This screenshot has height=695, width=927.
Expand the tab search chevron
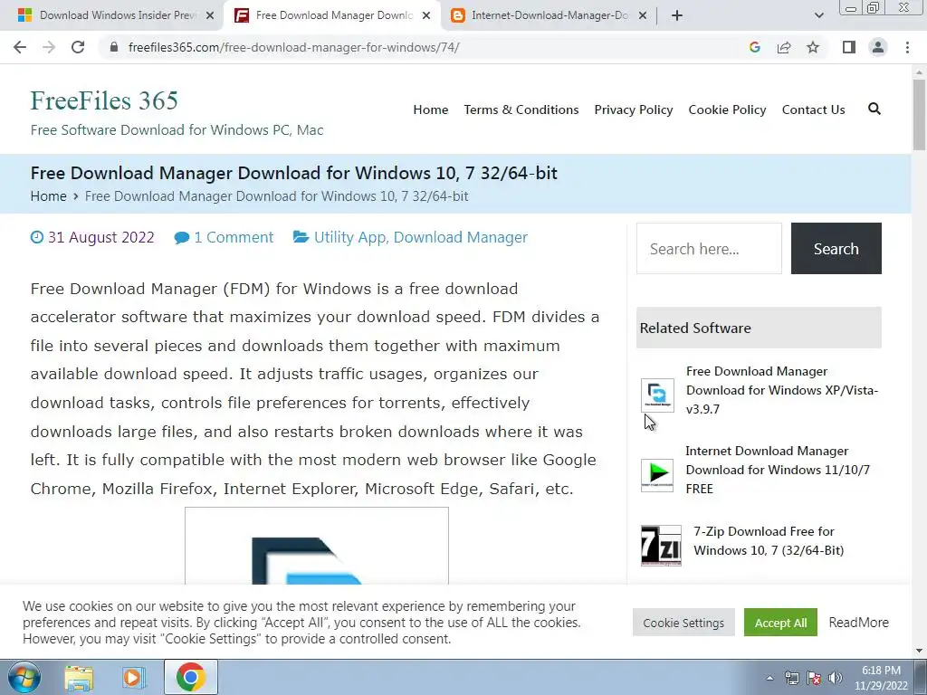818,15
